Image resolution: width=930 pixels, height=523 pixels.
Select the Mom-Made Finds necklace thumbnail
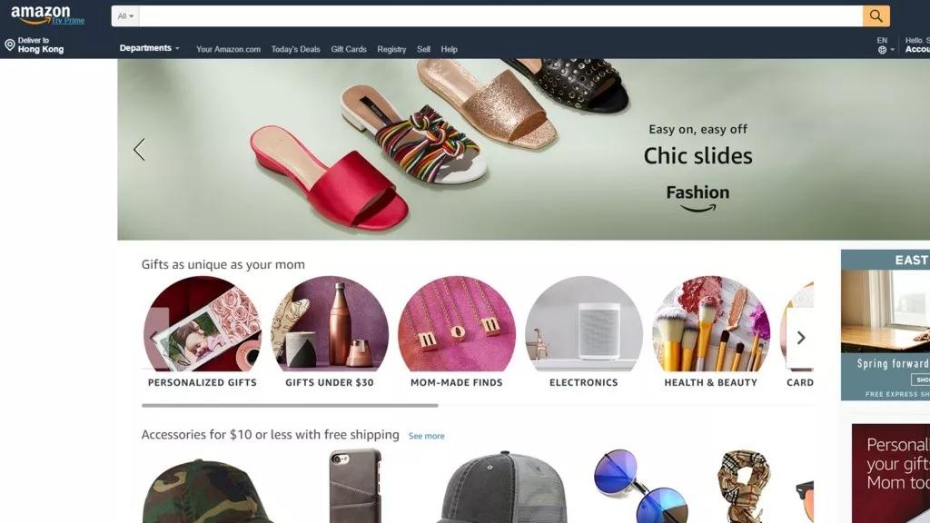[457, 324]
